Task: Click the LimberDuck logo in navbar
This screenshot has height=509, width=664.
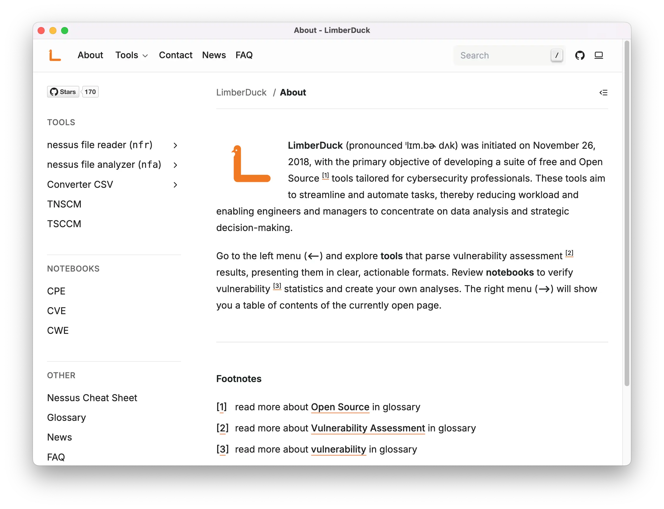Action: [55, 55]
